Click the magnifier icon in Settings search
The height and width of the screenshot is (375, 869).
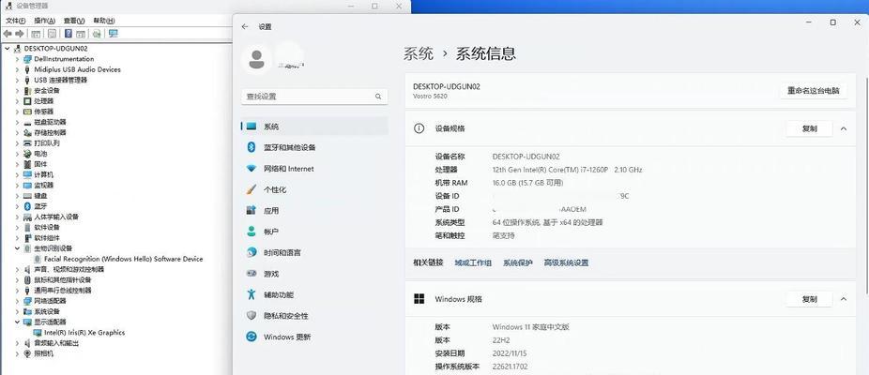point(378,97)
